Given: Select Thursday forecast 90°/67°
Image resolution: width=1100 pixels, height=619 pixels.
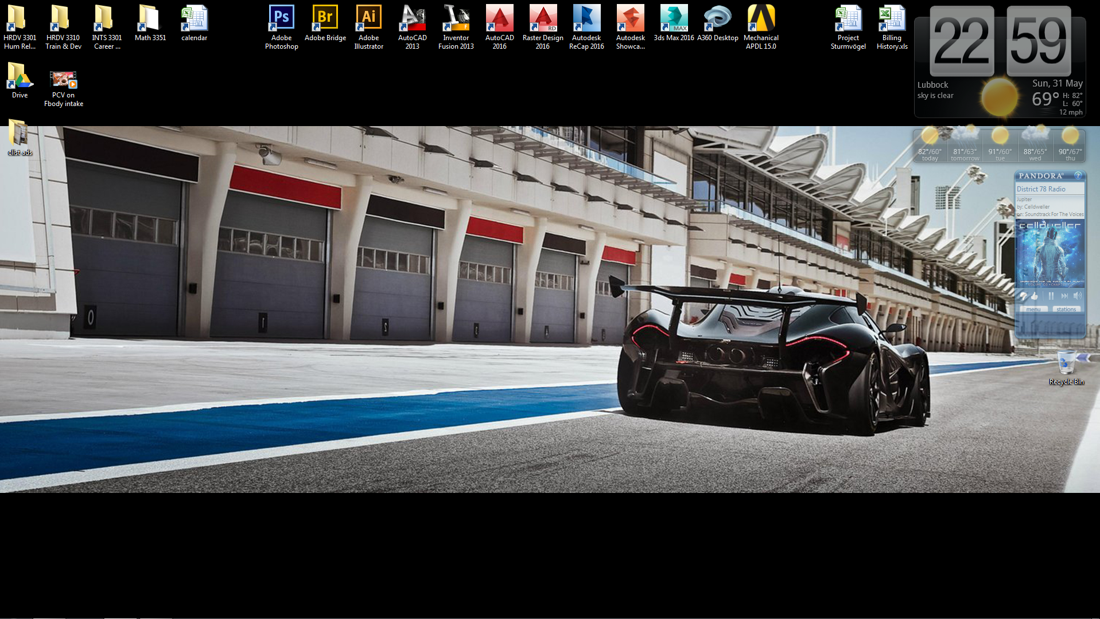Looking at the screenshot, I should tap(1070, 144).
